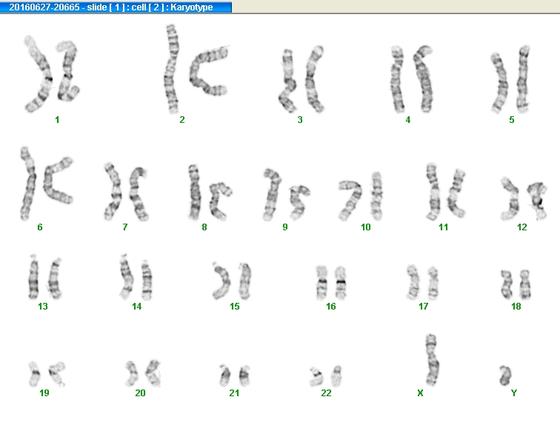The image size is (560, 431).
Task: Select the single X chromosome image
Action: (x=432, y=360)
